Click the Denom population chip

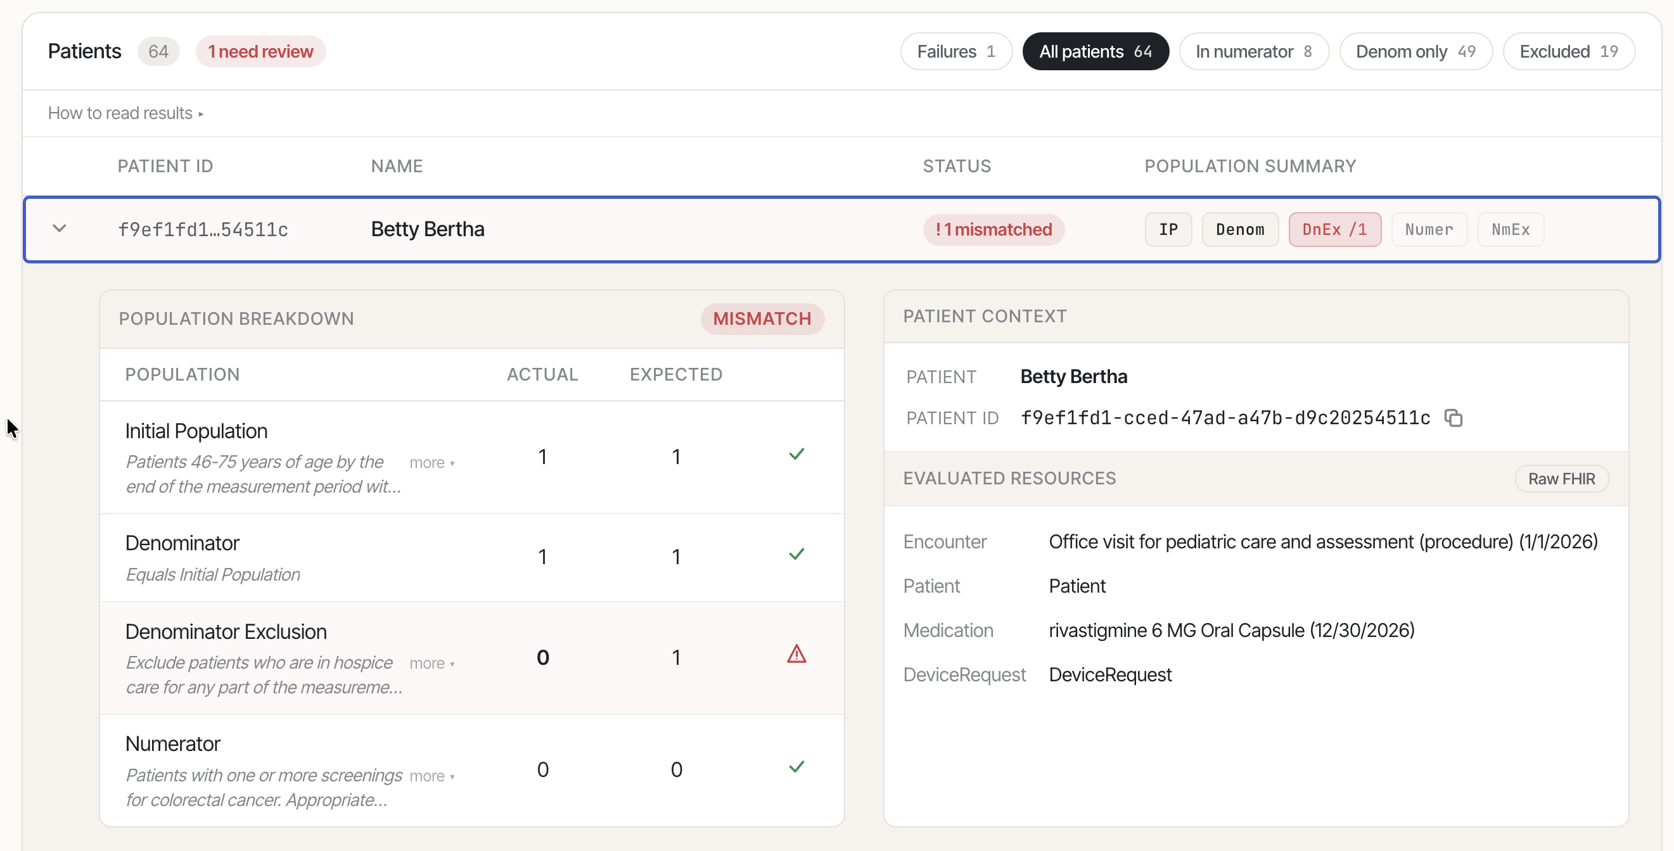pos(1240,229)
